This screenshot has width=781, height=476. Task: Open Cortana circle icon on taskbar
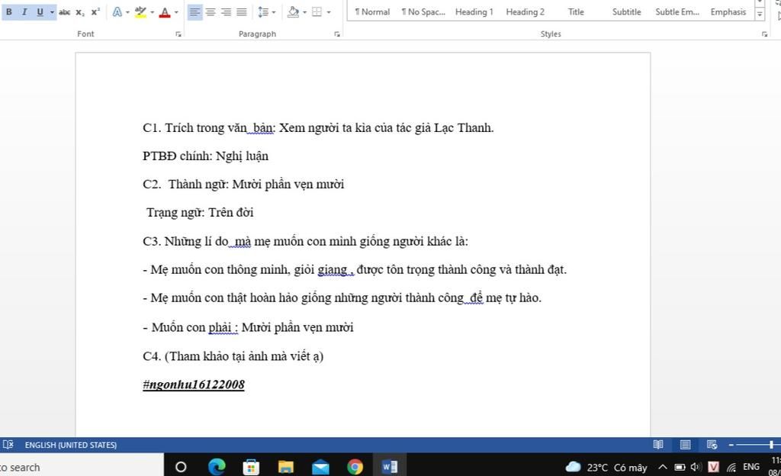[x=181, y=467]
